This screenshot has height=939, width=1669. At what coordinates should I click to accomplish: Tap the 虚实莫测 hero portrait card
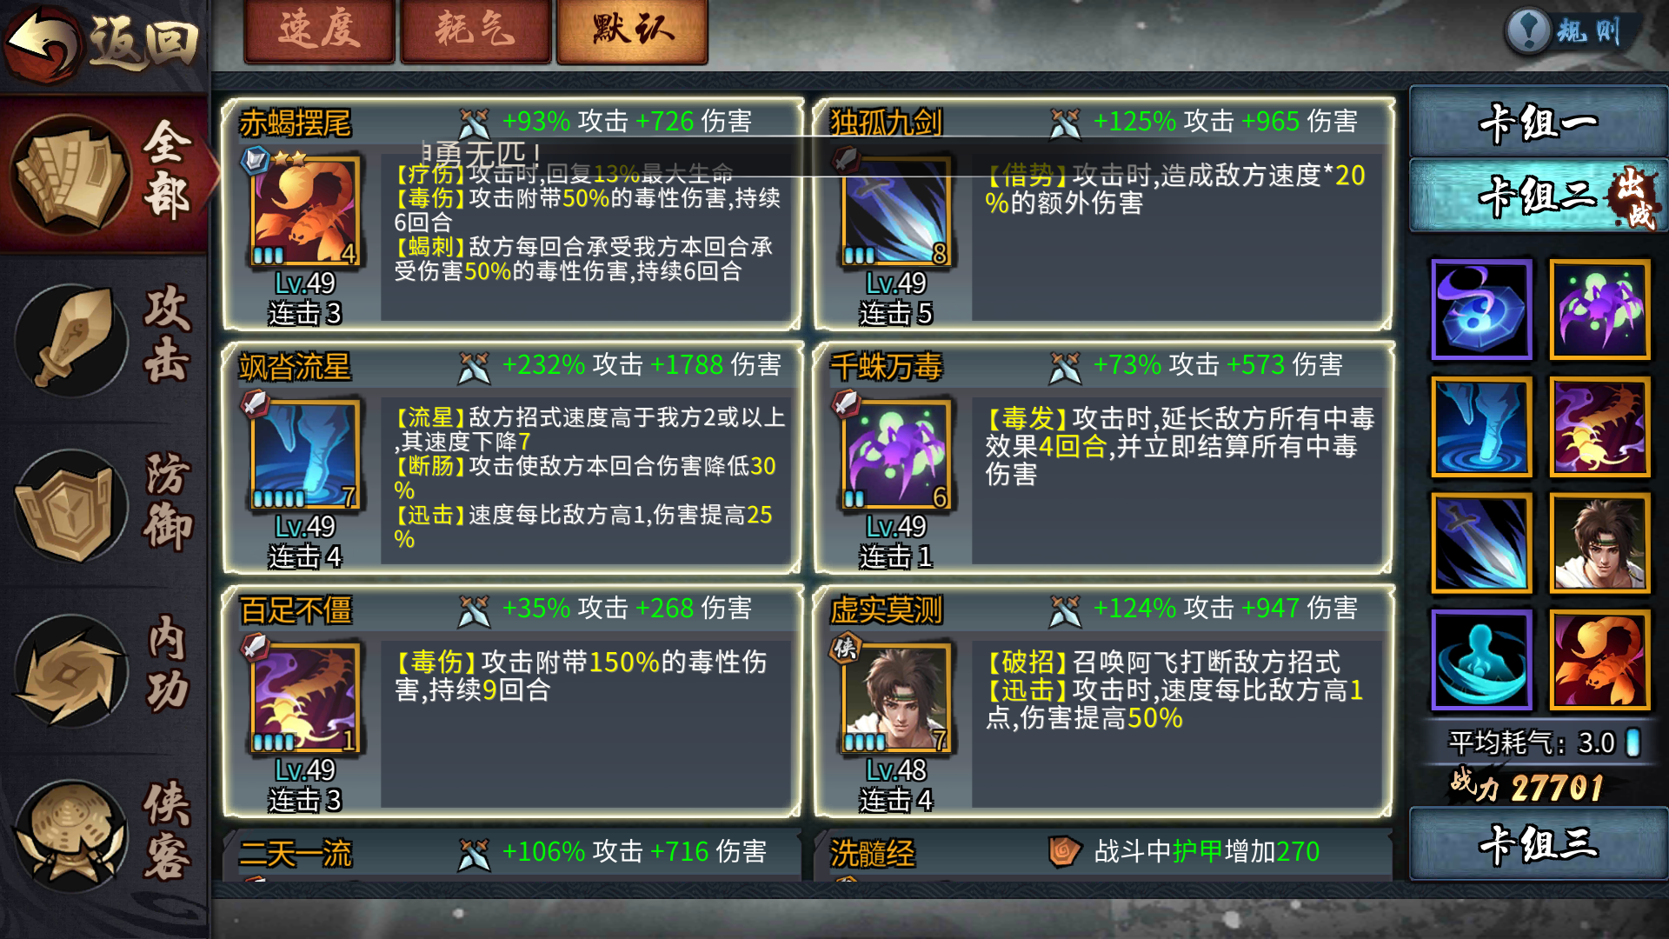tap(896, 697)
